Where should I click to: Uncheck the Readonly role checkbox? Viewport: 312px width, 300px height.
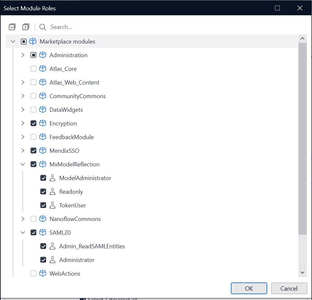pos(43,191)
